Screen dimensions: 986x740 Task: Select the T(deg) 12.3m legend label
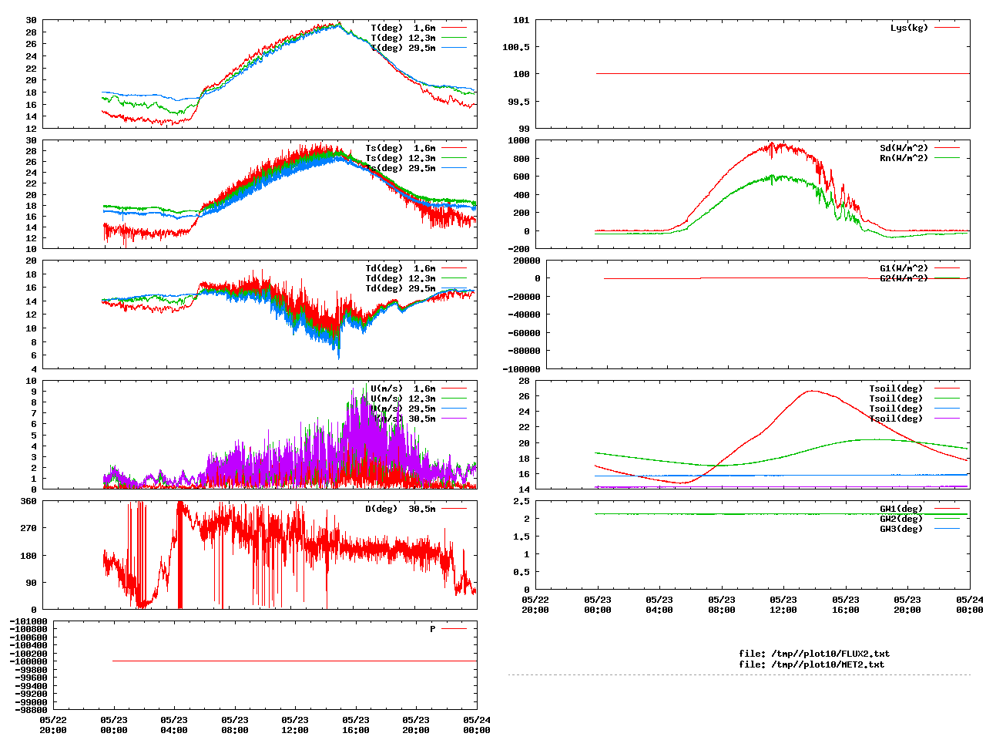tap(403, 38)
